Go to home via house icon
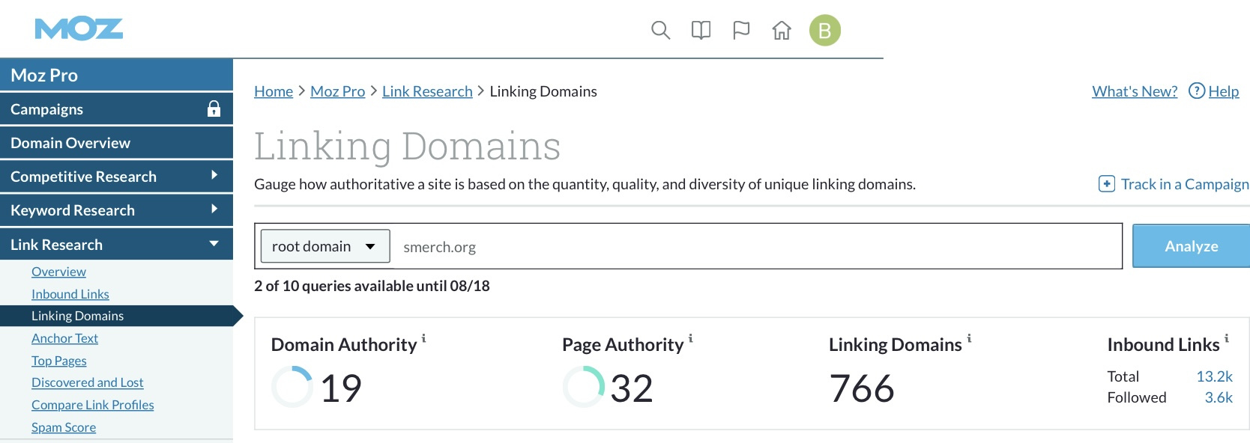Image resolution: width=1250 pixels, height=443 pixels. coord(782,31)
